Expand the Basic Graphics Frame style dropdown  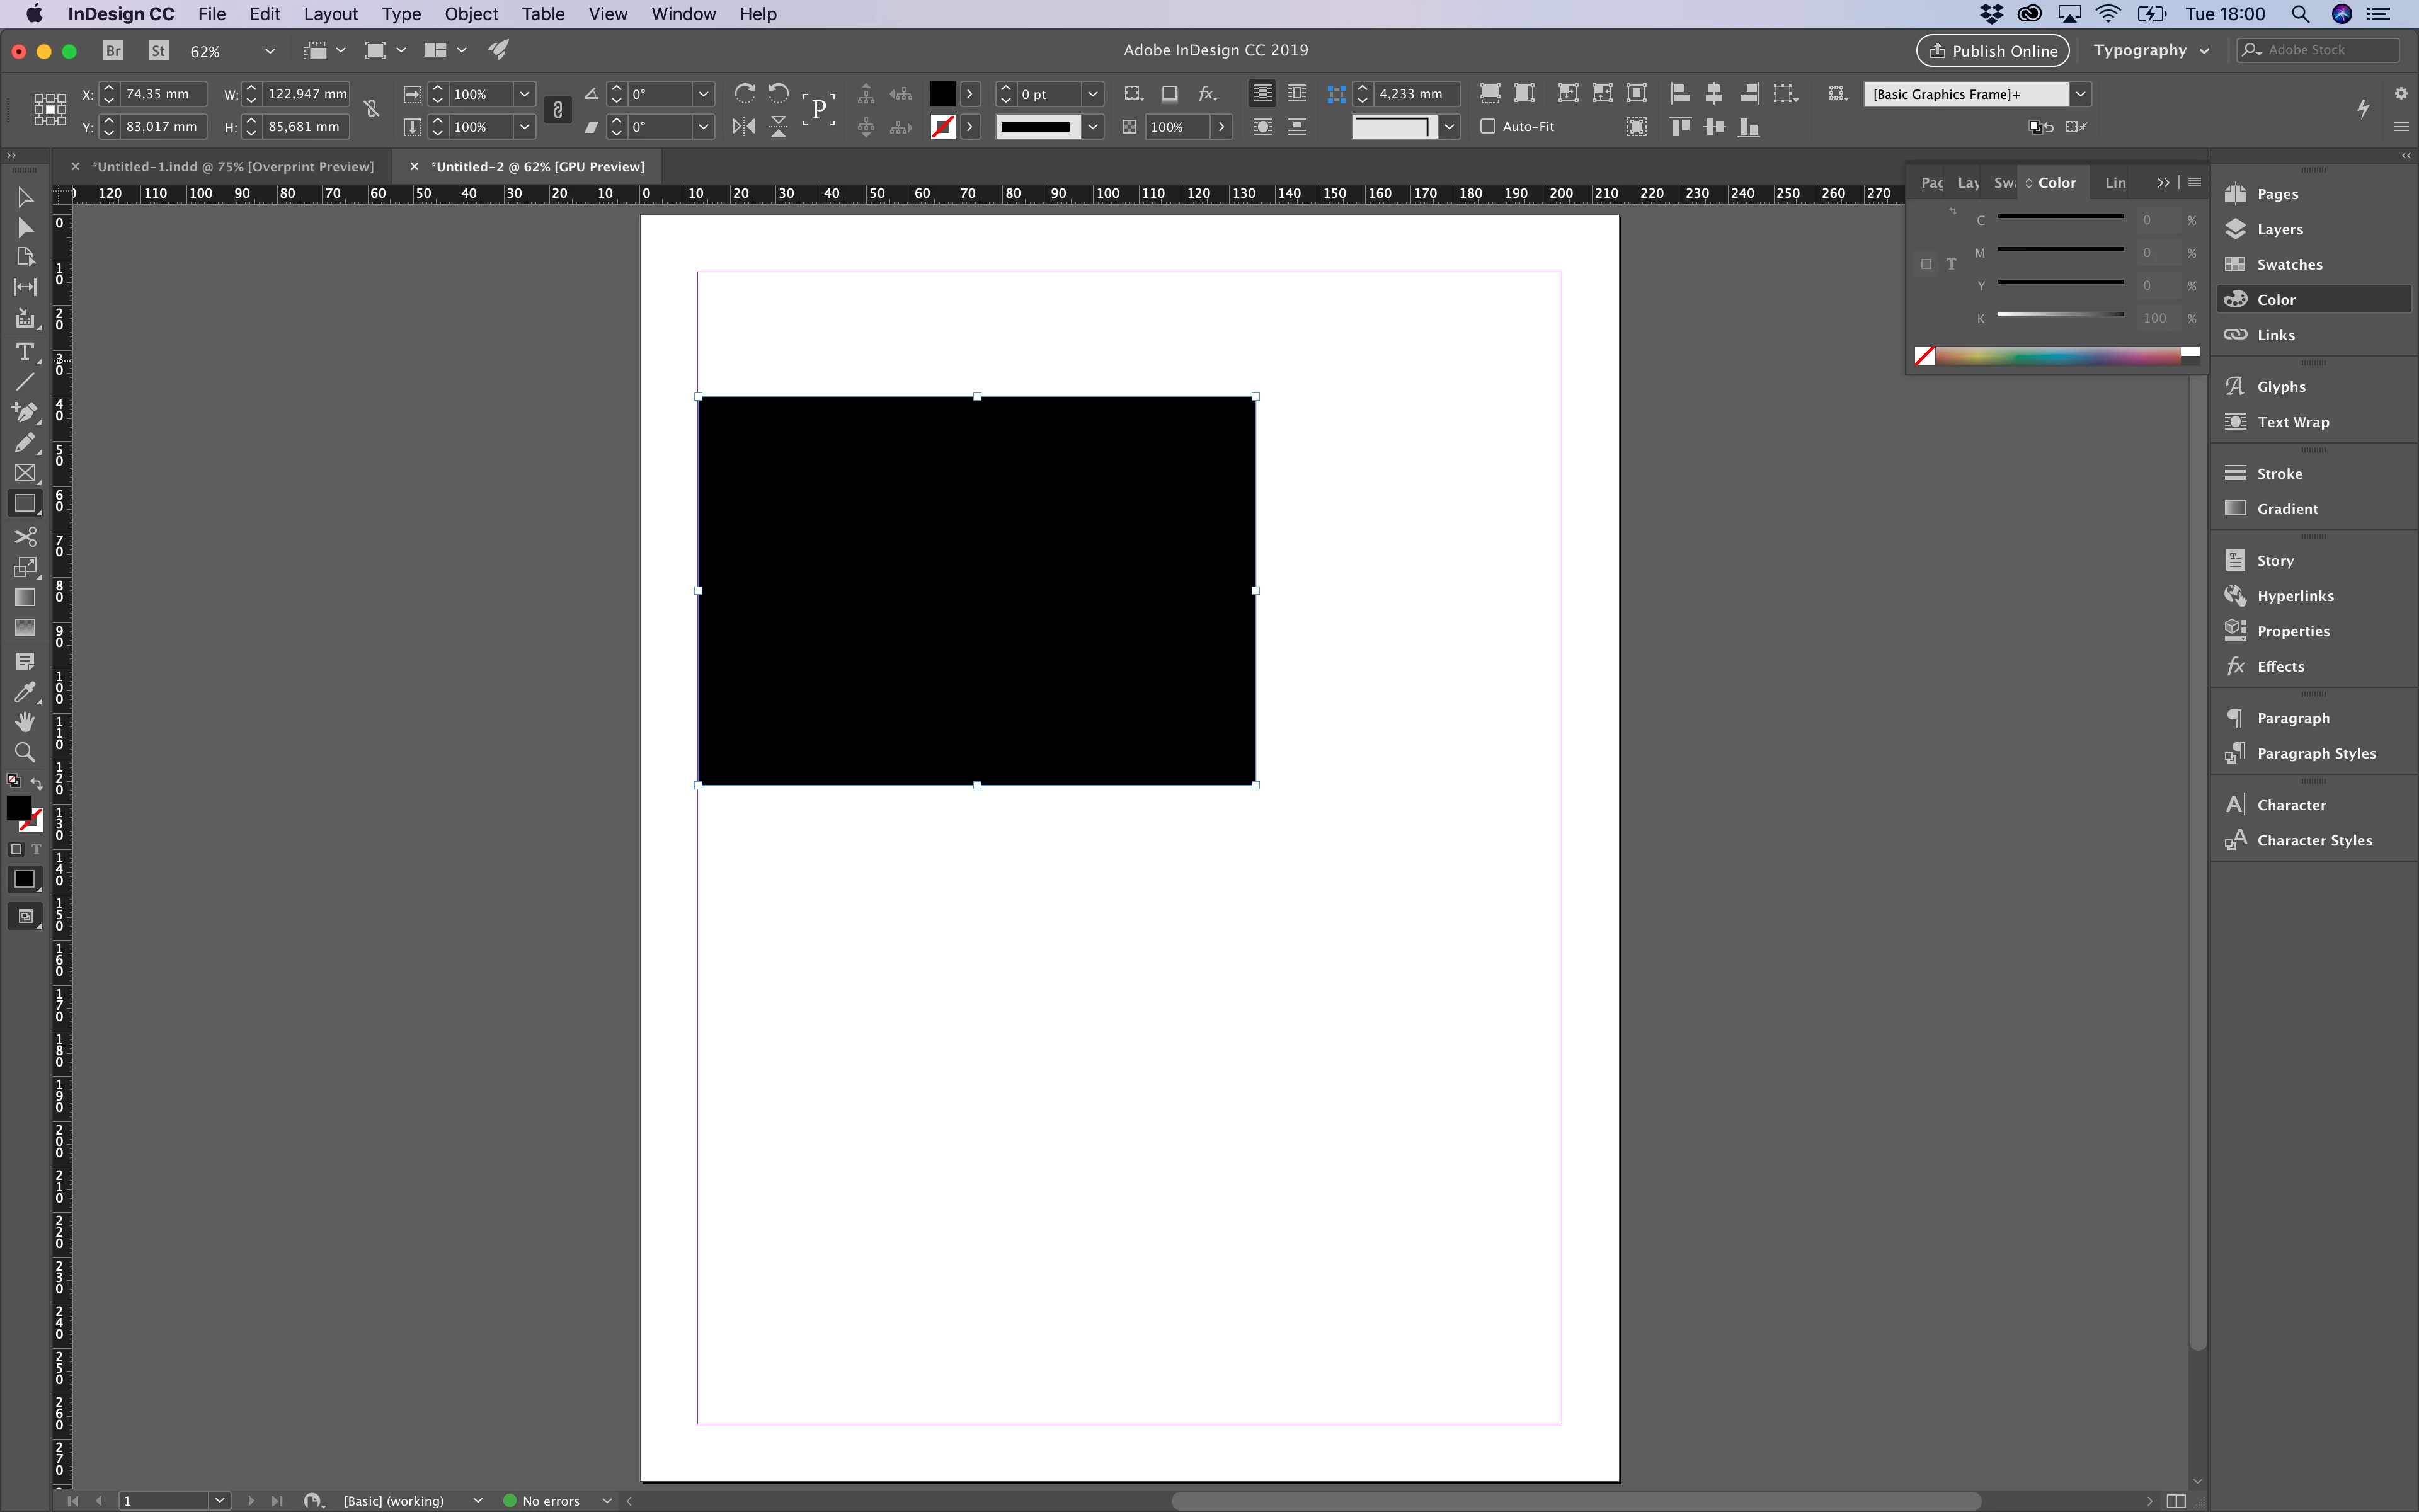pos(2080,94)
